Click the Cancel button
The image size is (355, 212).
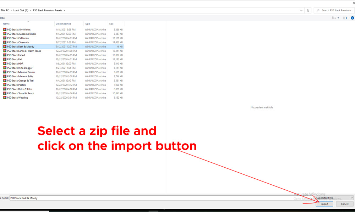click(345, 204)
